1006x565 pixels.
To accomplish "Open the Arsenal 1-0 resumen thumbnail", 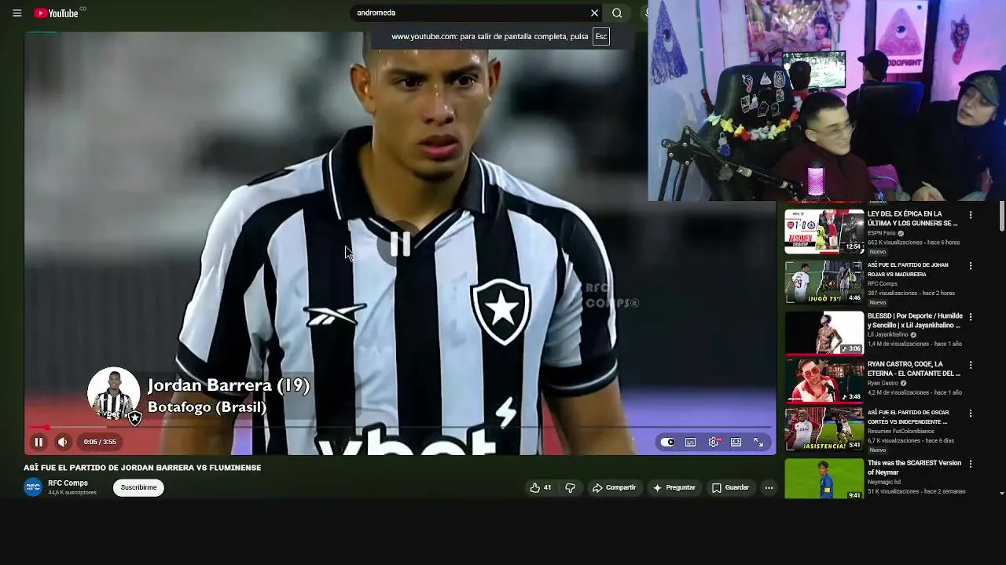I will pos(824,231).
